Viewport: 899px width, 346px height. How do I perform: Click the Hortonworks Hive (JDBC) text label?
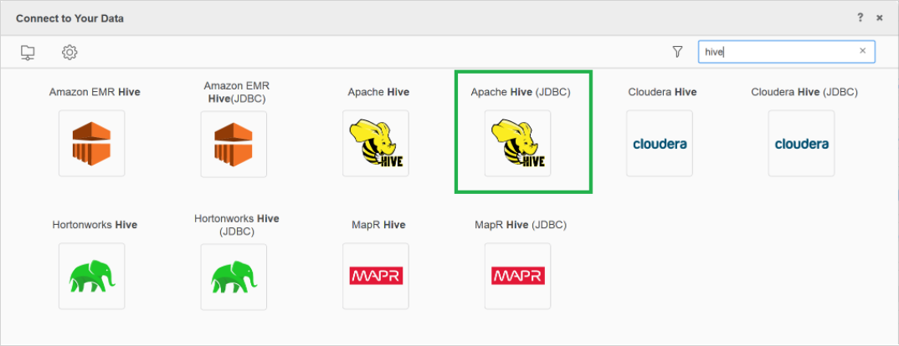[236, 225]
